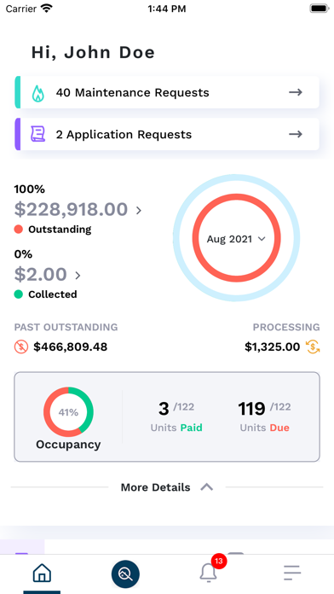Viewport: 334px width, 594px height.
Task: Open the search tab in bottom bar
Action: 125,574
